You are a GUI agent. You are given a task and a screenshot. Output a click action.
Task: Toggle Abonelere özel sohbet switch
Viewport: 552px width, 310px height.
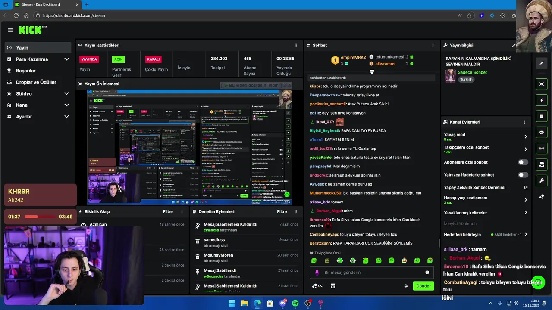(x=523, y=162)
